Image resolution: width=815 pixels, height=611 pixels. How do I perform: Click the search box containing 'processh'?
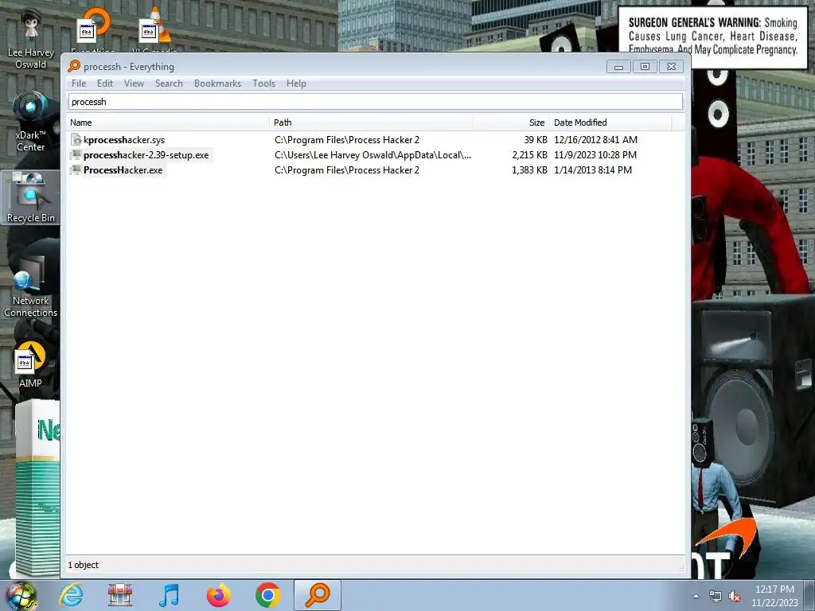click(376, 102)
